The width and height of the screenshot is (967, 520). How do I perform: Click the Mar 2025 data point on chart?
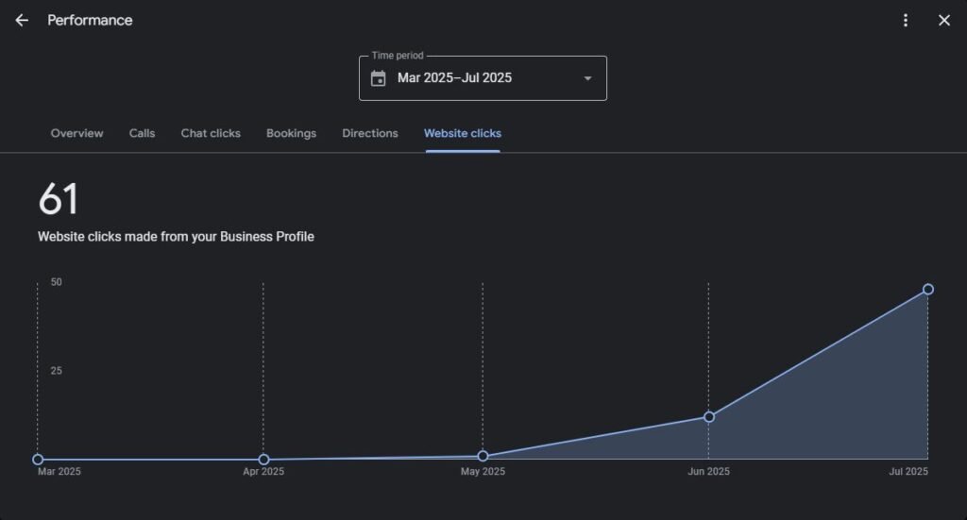click(38, 460)
